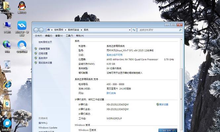This screenshot has height=132, width=220.
Task: Close the System window
Action: (180, 25)
